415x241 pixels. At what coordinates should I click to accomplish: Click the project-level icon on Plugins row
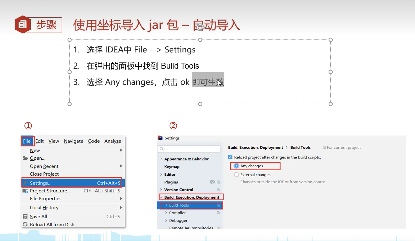tap(218, 182)
